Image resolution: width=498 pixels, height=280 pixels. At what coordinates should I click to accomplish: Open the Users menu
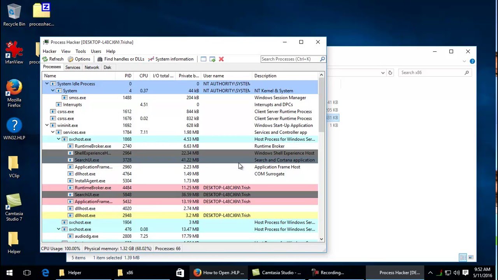pyautogui.click(x=96, y=51)
